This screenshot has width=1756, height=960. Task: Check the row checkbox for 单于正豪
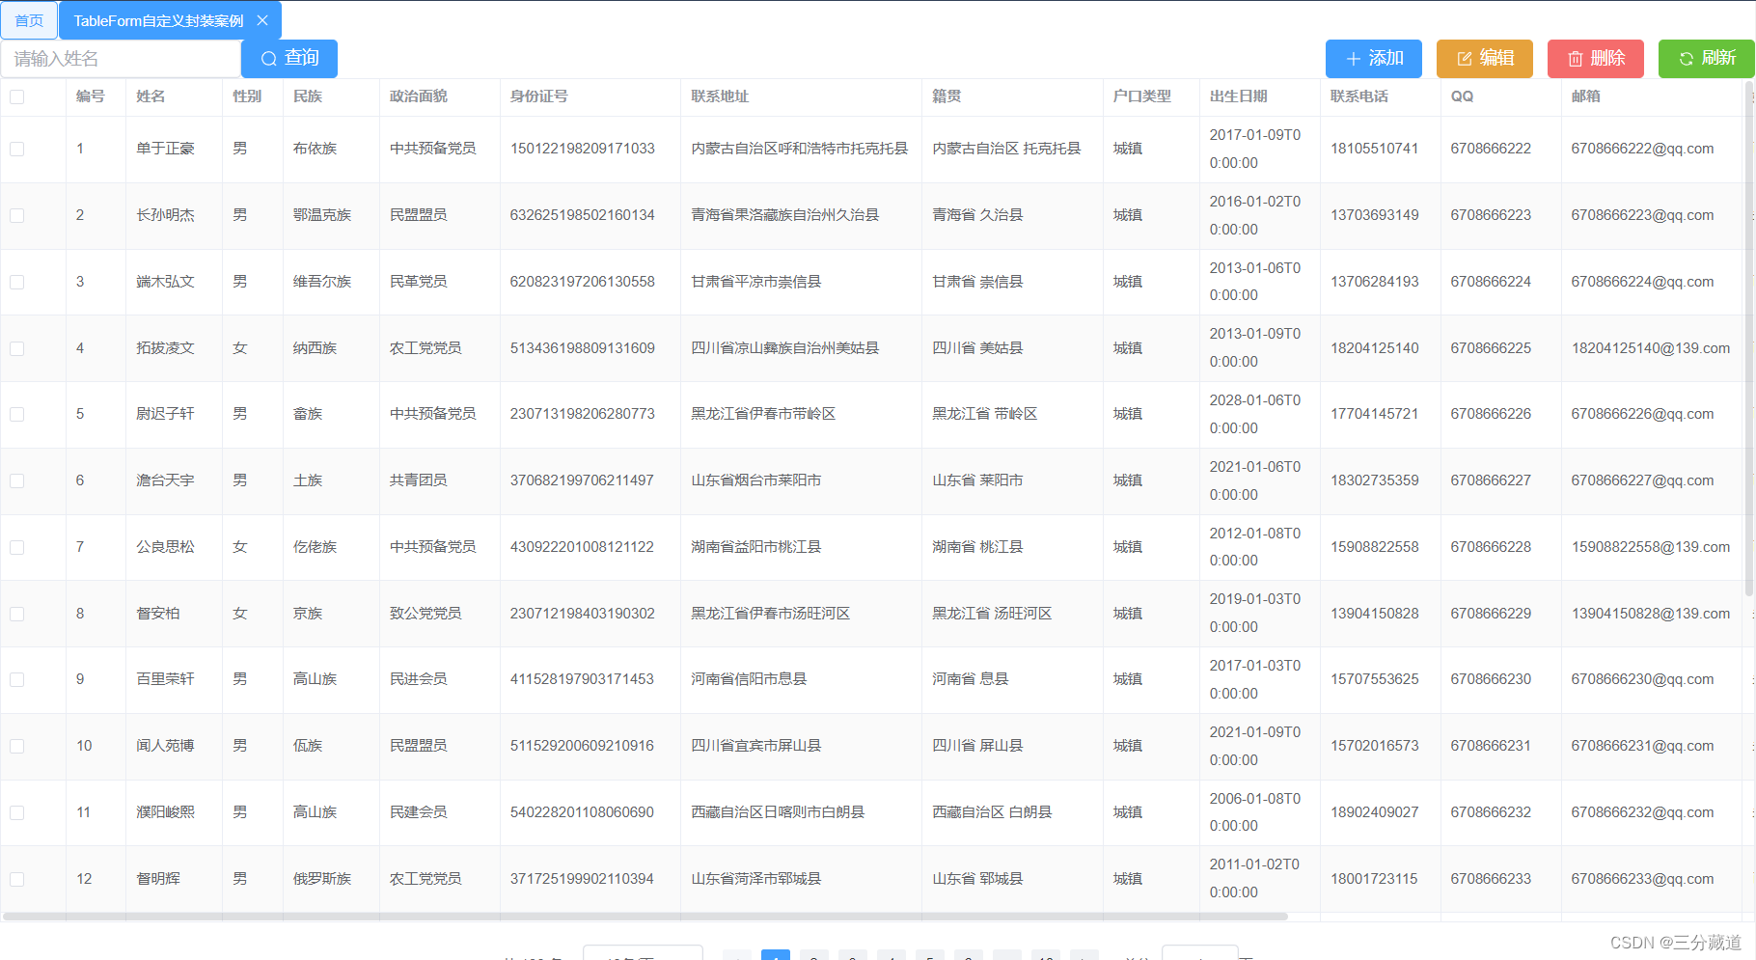pos(16,149)
